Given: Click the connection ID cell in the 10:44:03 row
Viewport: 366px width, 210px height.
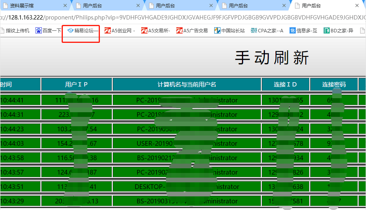Looking at the screenshot, I should 286,144.
